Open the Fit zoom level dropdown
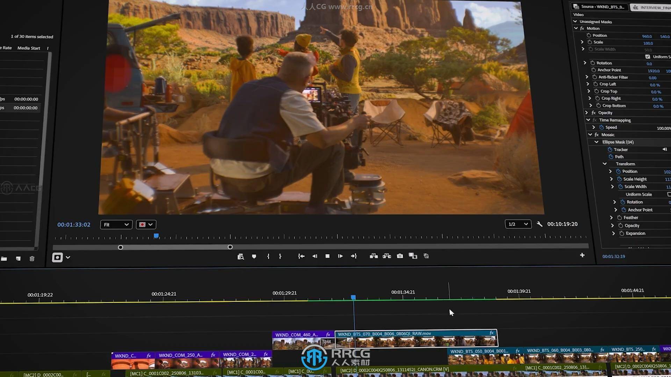 [116, 224]
